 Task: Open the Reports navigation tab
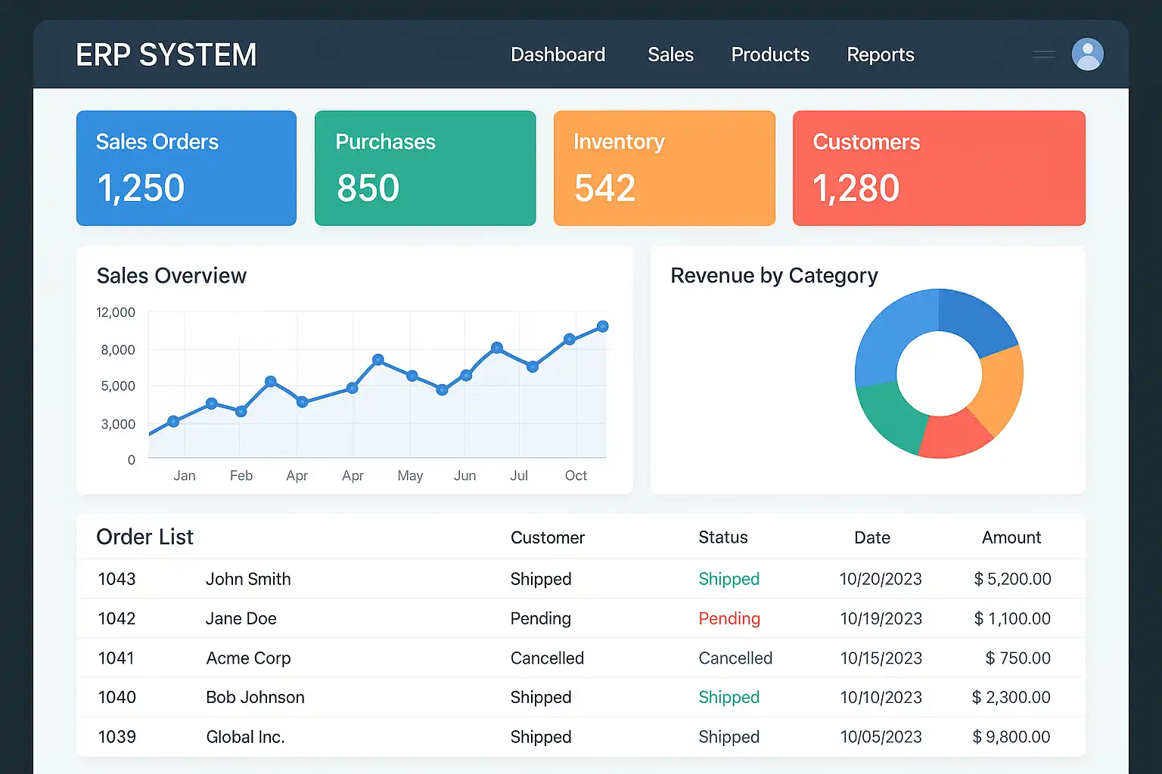coord(880,55)
